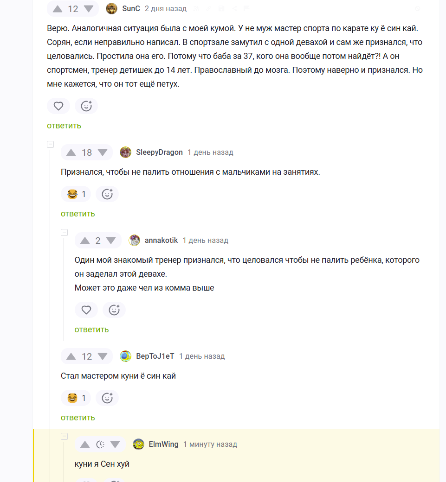The width and height of the screenshot is (446, 482).
Task: Upvote SleepyDragon's comment
Action: 71,152
